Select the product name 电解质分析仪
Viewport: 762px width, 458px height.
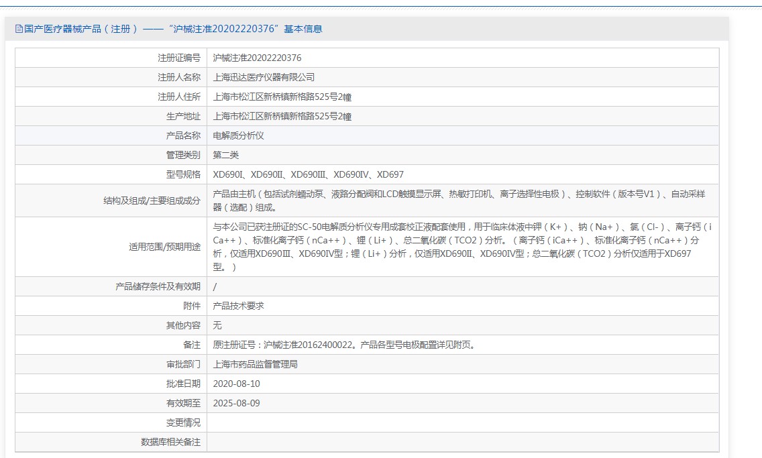(x=239, y=135)
